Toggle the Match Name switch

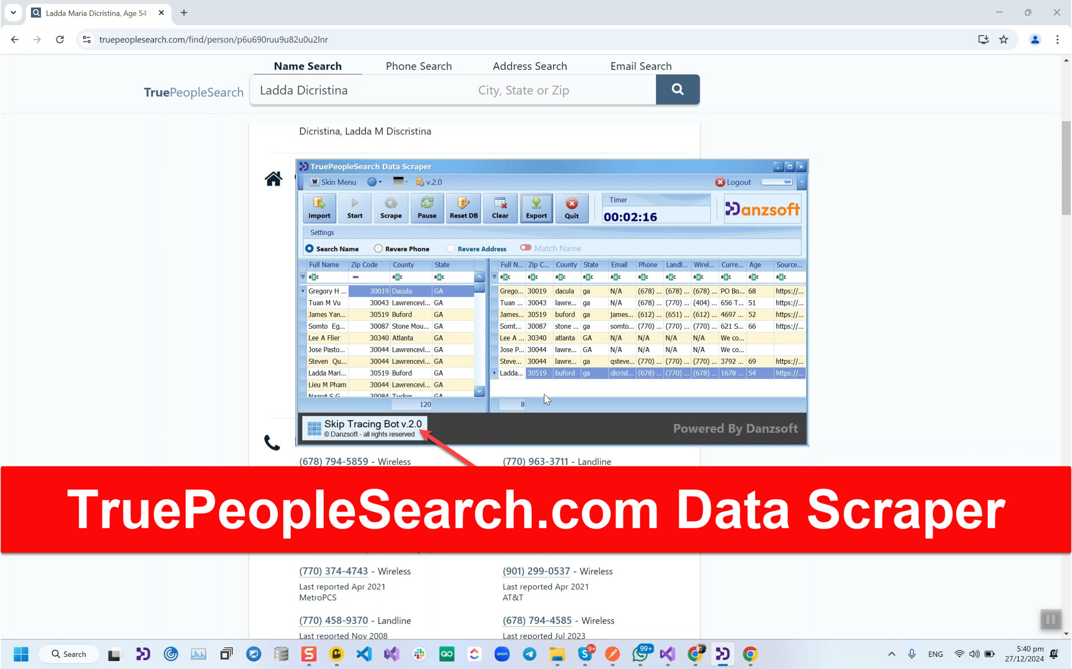tap(525, 248)
